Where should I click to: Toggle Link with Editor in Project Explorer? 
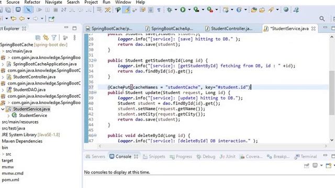(x=46, y=38)
